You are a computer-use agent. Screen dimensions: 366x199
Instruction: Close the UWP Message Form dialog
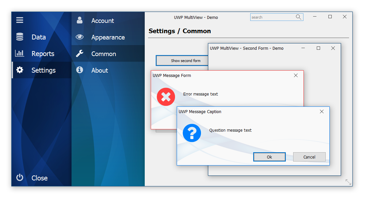(296, 75)
